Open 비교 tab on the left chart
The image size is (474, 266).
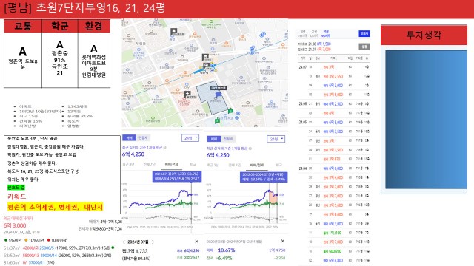(x=193, y=164)
